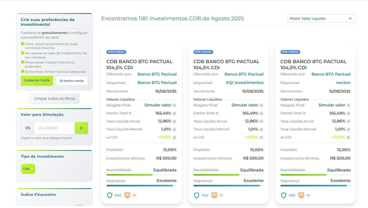Click Ganho Total % info icon in Banco BTG Pactual-available card
The height and width of the screenshot is (208, 368).
point(174,113)
